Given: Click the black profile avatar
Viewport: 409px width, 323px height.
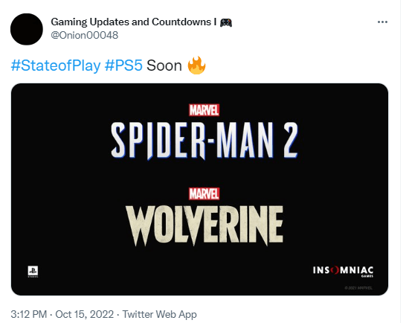Looking at the screenshot, I should [x=27, y=29].
